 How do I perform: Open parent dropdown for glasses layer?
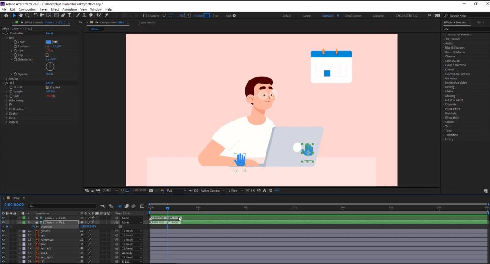[131, 231]
